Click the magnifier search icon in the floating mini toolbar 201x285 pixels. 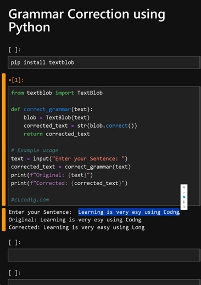coord(184,207)
